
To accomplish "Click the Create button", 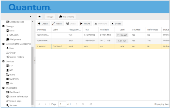I will 43,24.
